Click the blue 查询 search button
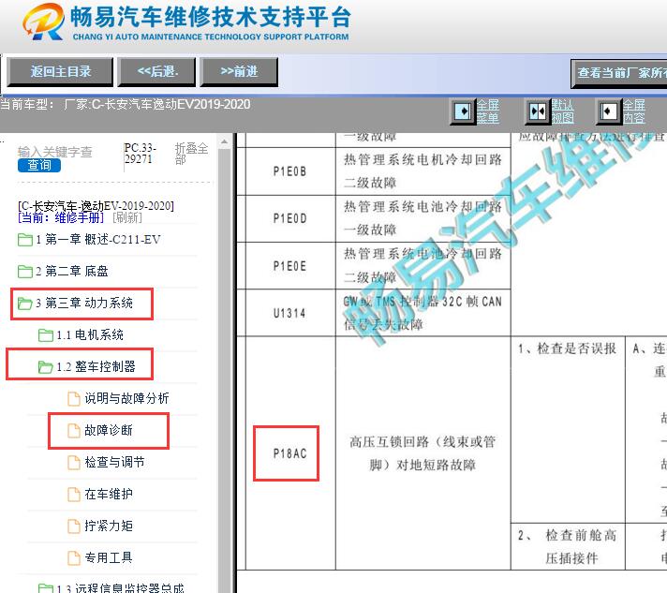This screenshot has width=667, height=593. tap(39, 165)
